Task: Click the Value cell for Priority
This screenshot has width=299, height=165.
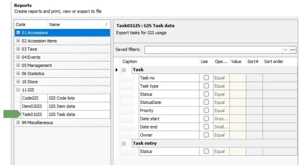Action: tap(238, 110)
